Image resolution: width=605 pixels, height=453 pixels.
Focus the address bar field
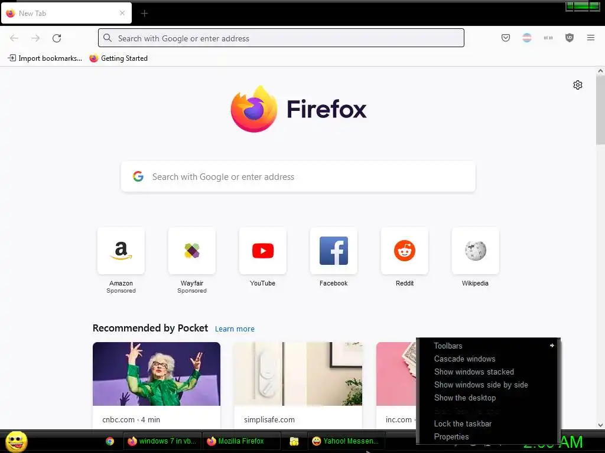click(x=281, y=38)
